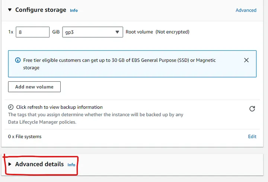The height and width of the screenshot is (182, 268).
Task: Collapse the Configure storage section triangle
Action: click(10, 10)
